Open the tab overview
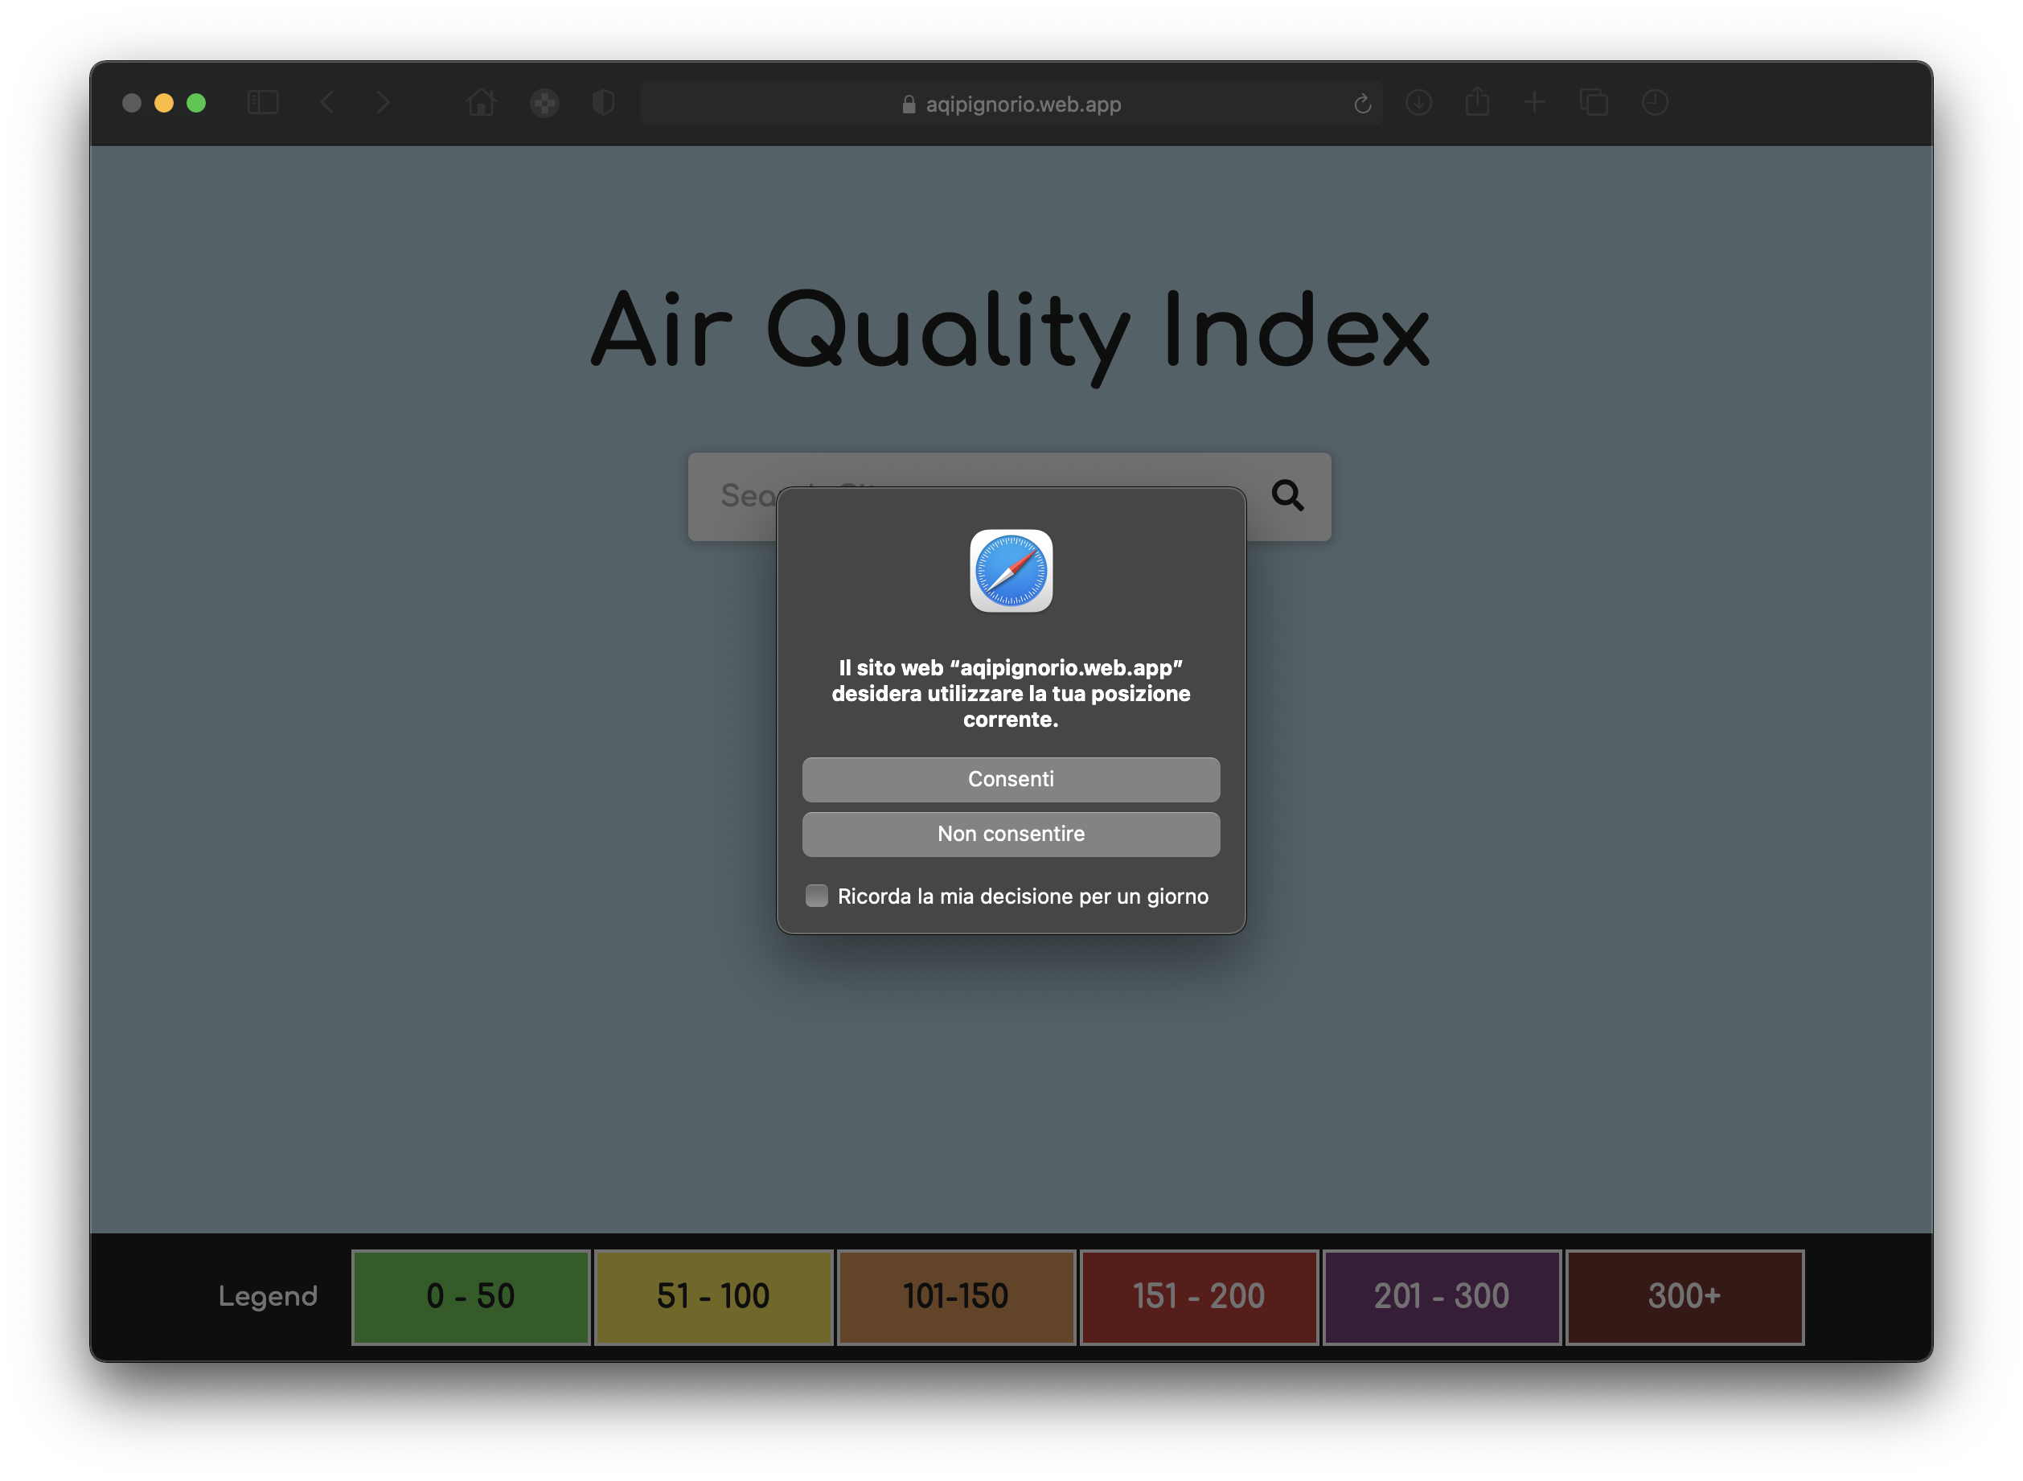Screen dimensions: 2023x1481 (1594, 103)
